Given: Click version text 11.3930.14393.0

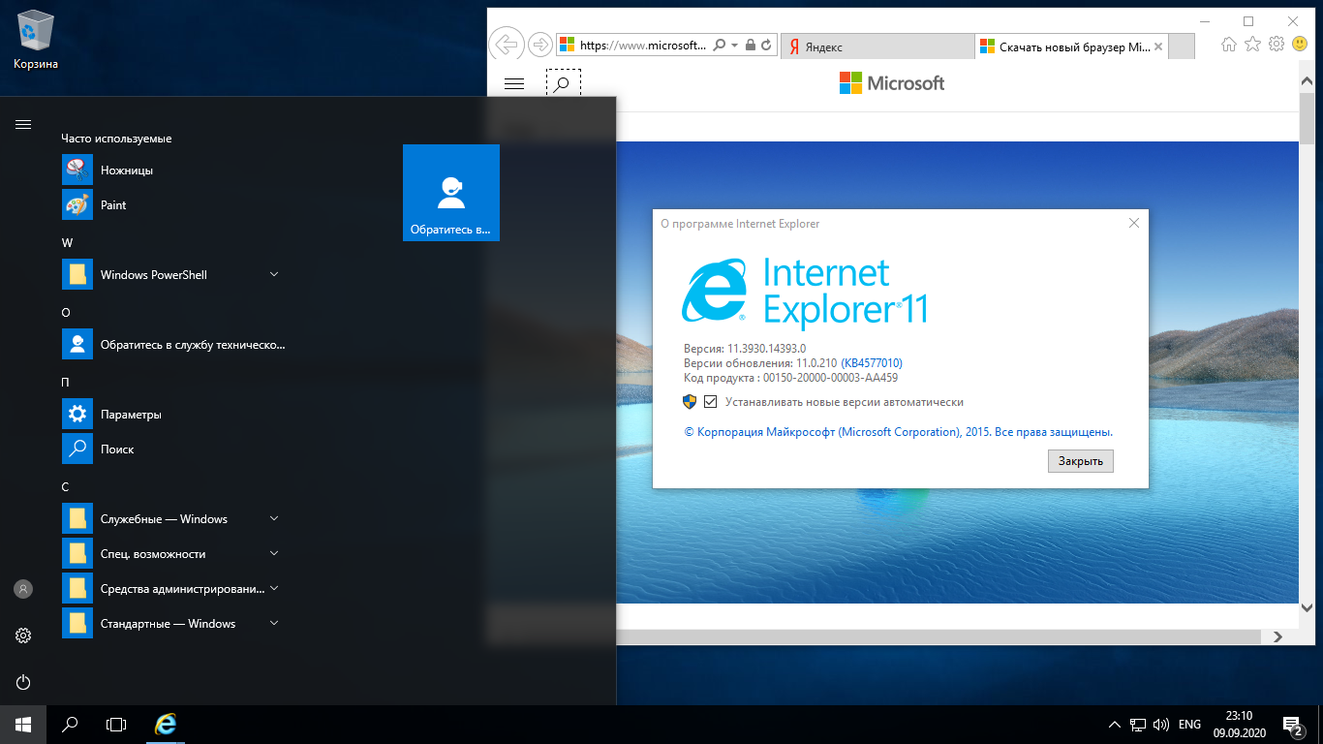Looking at the screenshot, I should coord(767,349).
